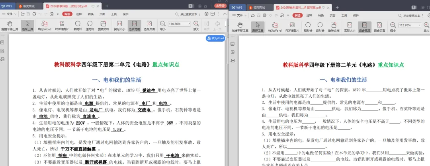Image resolution: width=430 pixels, height=166 pixels.
Task: Open 文件 menu in 默写版.pdf window
Action: [240, 15]
